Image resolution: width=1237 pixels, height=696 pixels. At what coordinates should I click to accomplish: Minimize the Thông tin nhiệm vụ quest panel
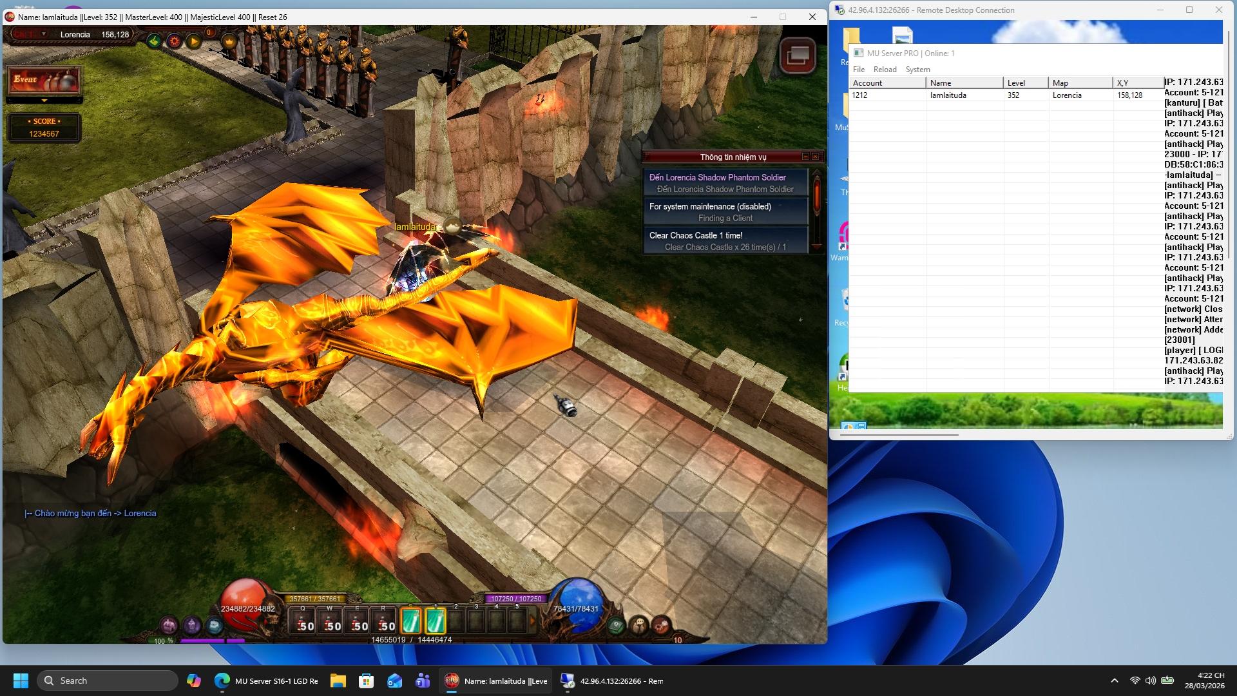(x=805, y=157)
